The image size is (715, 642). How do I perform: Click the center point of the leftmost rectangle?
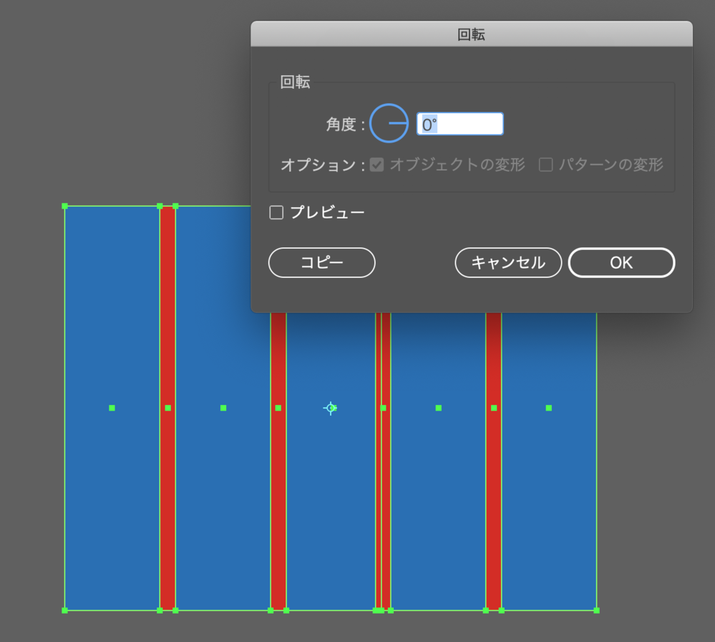(112, 408)
